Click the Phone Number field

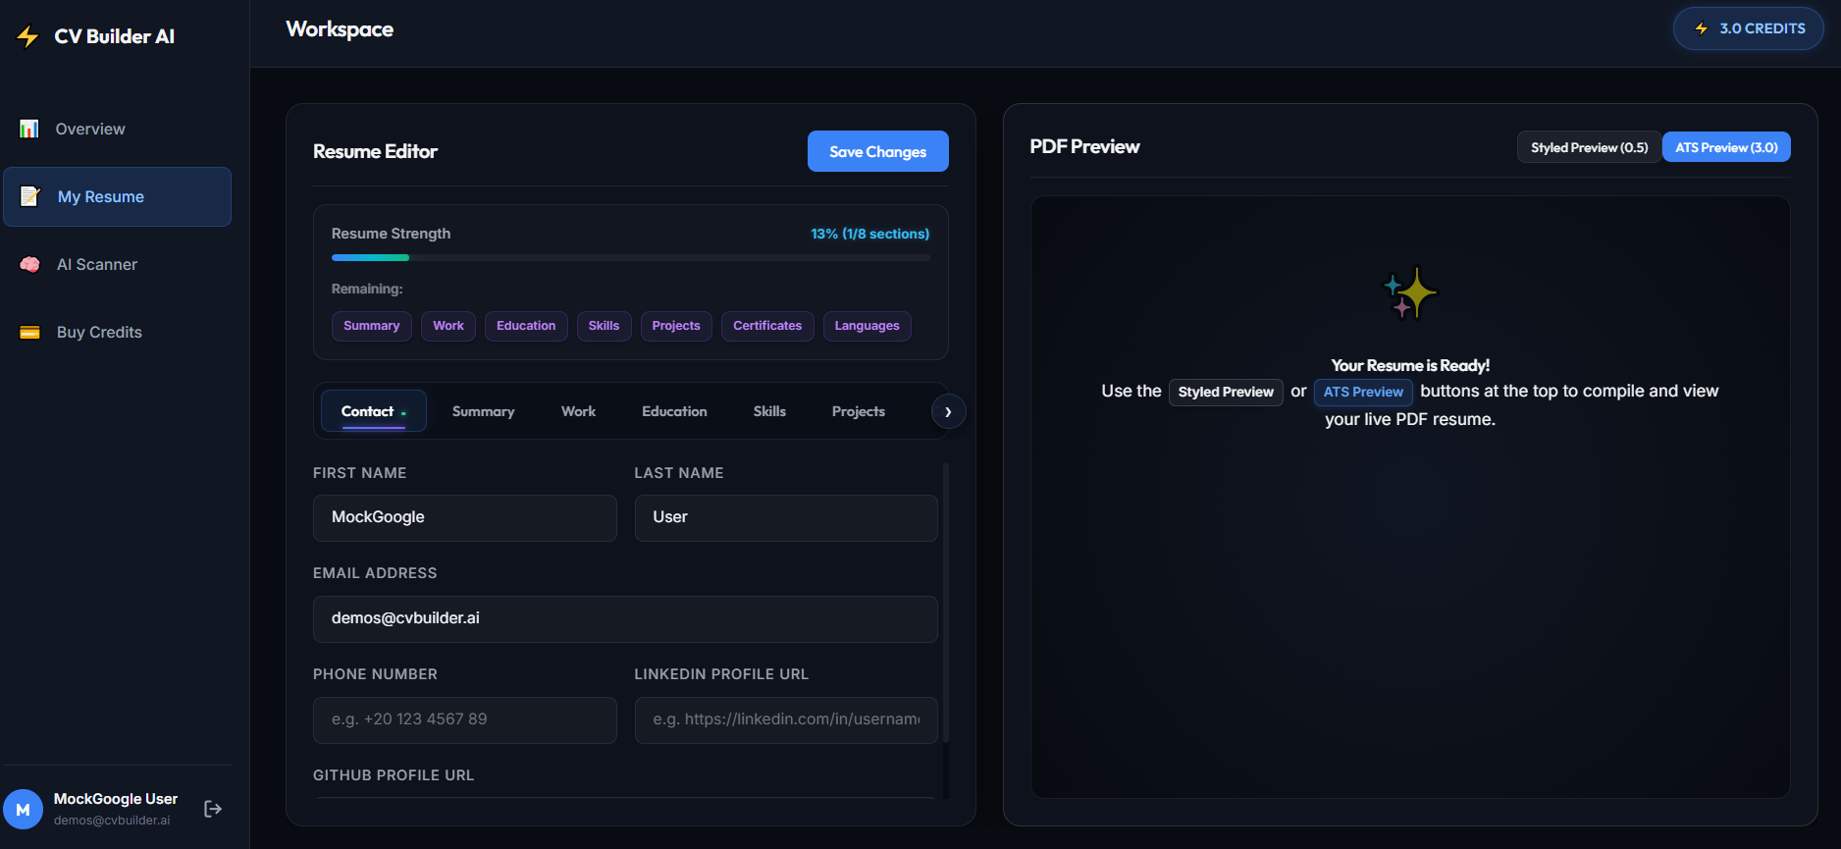[465, 719]
